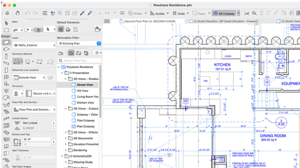Screen dimensions: 300x168
Task: Activate the Marquee tool
Action: pyautogui.click(x=6, y=30)
